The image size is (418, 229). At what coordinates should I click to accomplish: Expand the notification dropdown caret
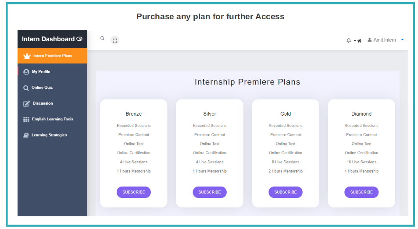(355, 41)
